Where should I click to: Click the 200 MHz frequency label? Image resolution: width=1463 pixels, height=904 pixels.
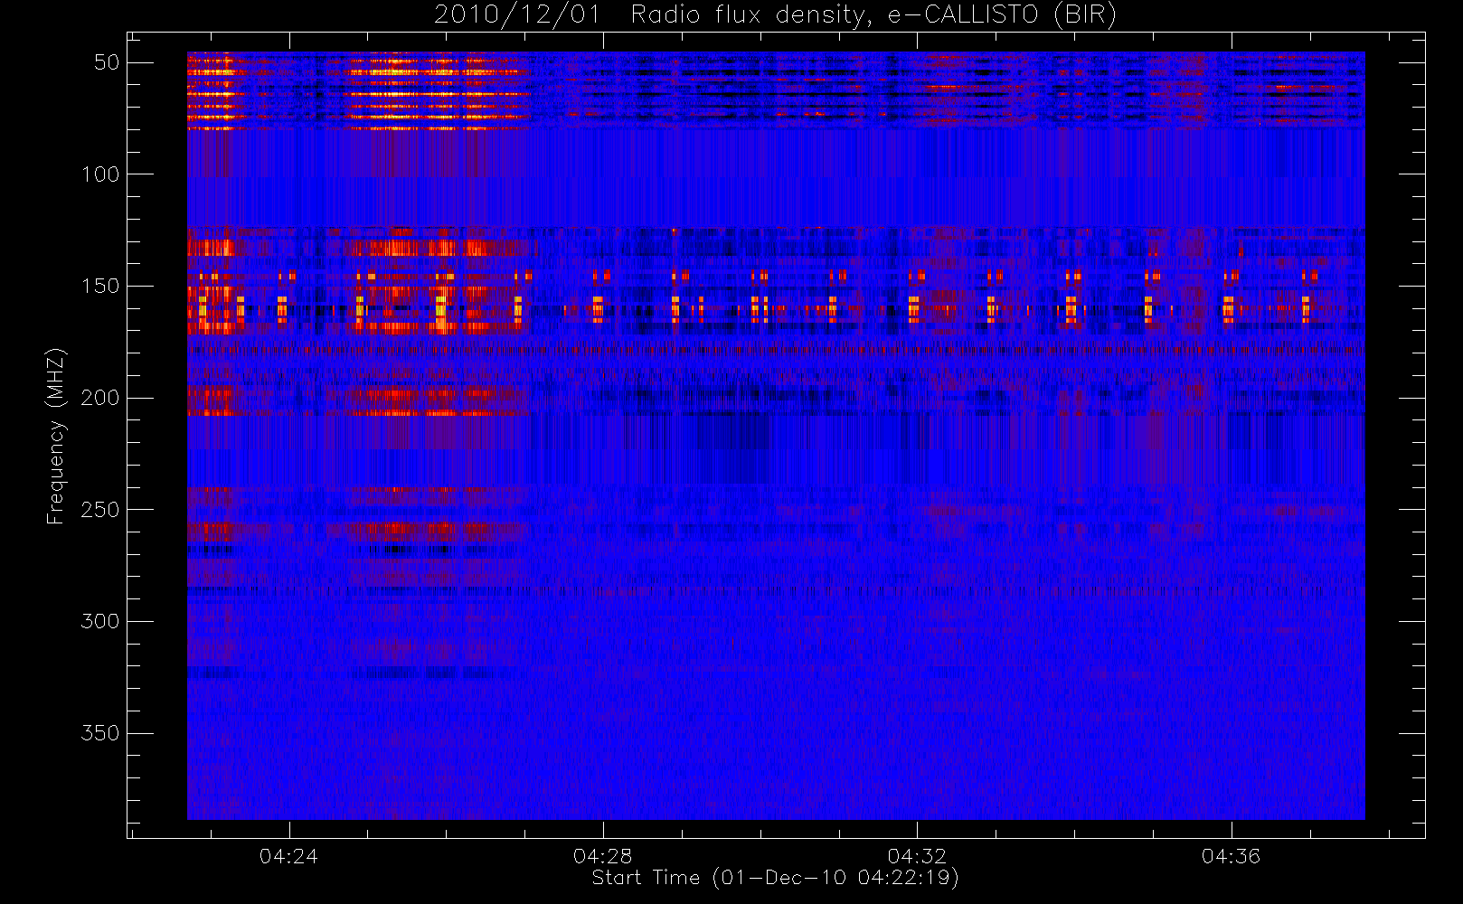100,398
